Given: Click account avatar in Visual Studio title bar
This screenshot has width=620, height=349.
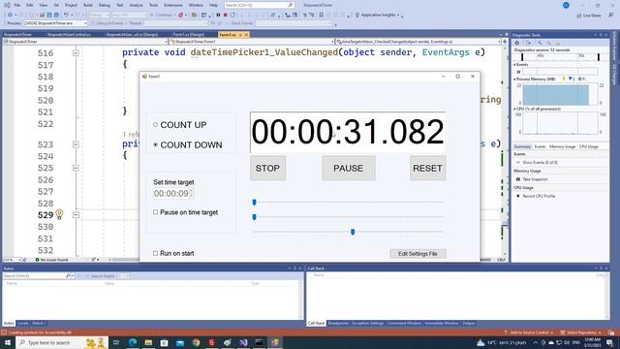Looking at the screenshot, I should pyautogui.click(x=566, y=5).
